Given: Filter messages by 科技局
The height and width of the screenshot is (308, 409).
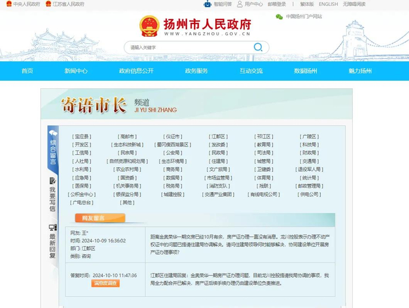Looking at the screenshot, I should pyautogui.click(x=309, y=144).
